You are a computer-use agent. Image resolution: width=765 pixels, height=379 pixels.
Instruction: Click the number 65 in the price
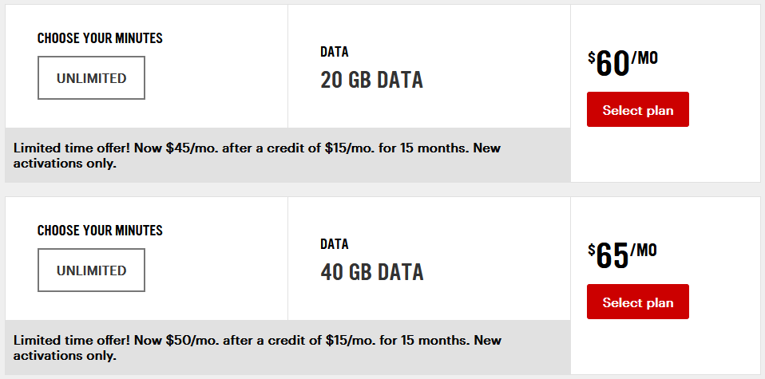[x=613, y=256]
